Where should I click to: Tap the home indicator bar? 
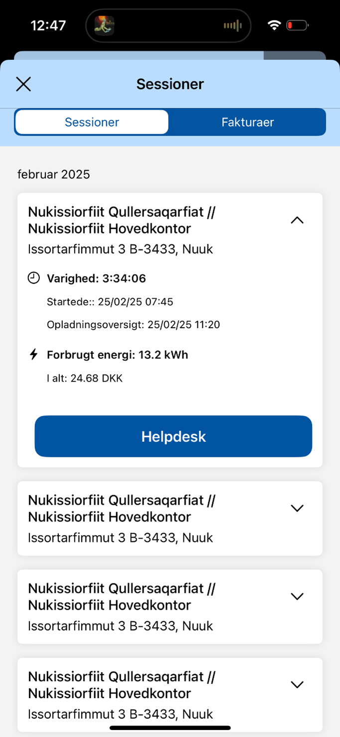(x=170, y=728)
